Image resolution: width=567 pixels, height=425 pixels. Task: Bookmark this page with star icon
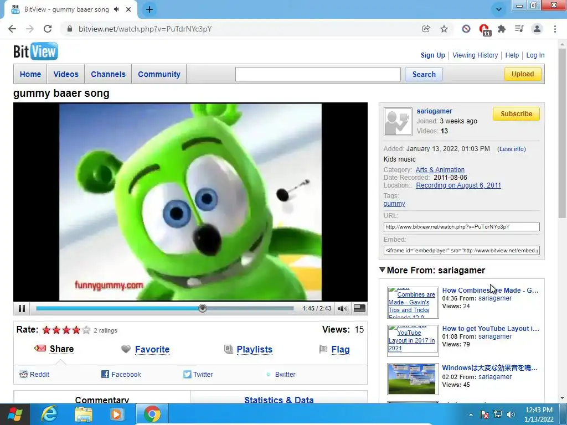pyautogui.click(x=444, y=29)
